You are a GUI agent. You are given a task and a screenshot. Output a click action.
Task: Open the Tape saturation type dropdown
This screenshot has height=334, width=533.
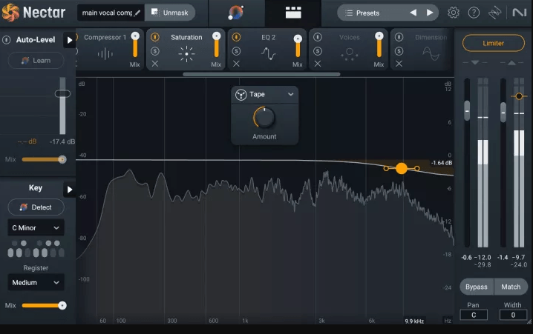(x=265, y=94)
